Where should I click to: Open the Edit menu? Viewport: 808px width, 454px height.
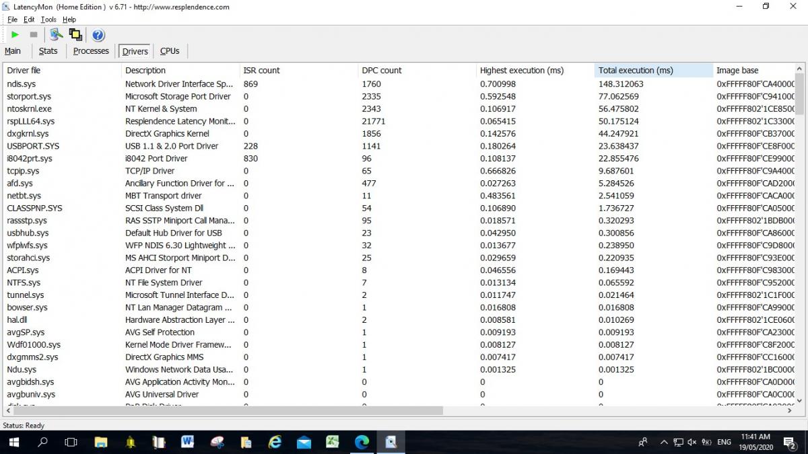coord(29,20)
